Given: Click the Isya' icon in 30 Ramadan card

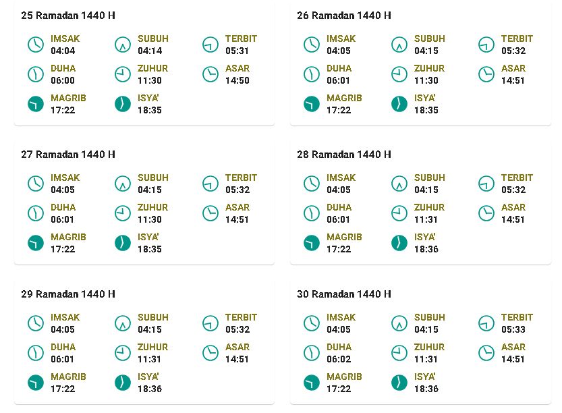Looking at the screenshot, I should (x=399, y=383).
